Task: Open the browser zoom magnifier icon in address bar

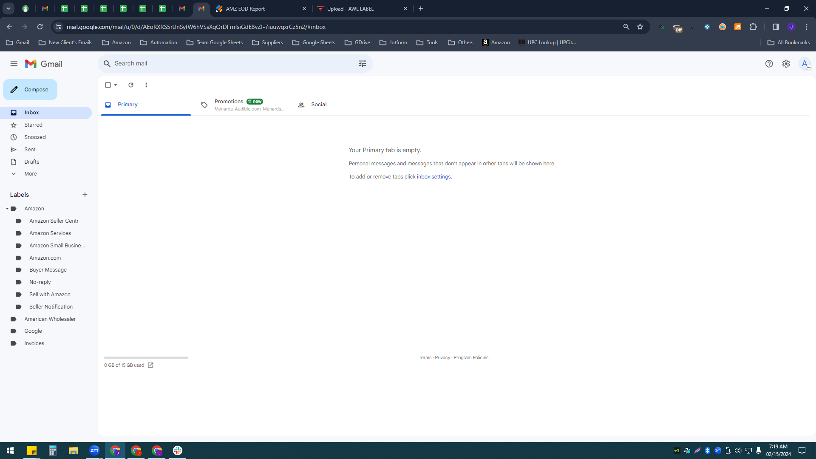Action: tap(626, 27)
